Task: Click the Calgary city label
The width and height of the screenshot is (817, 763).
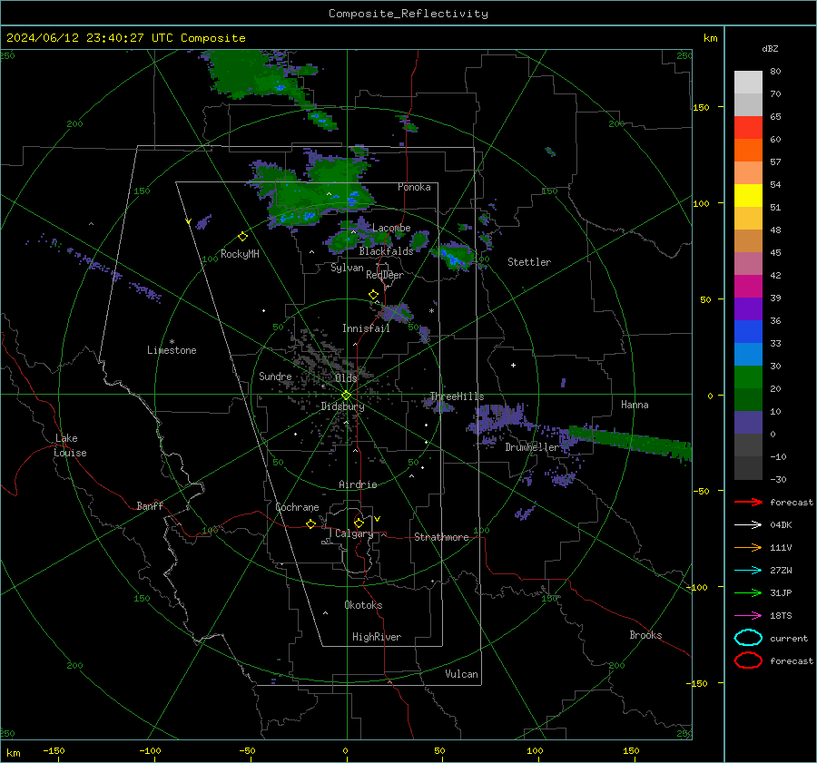Action: pyautogui.click(x=354, y=533)
